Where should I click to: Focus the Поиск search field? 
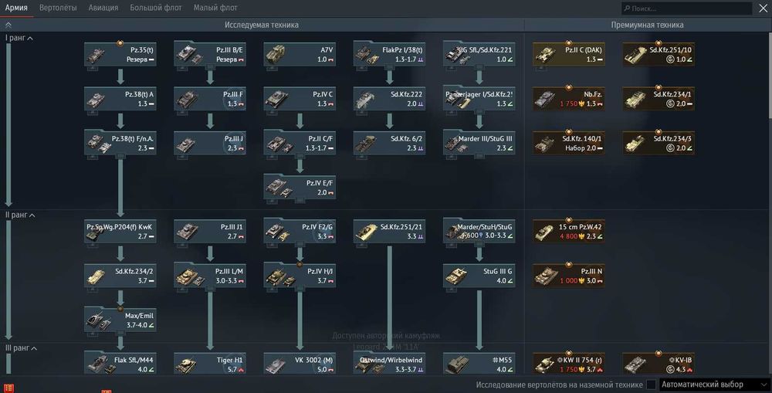click(686, 8)
